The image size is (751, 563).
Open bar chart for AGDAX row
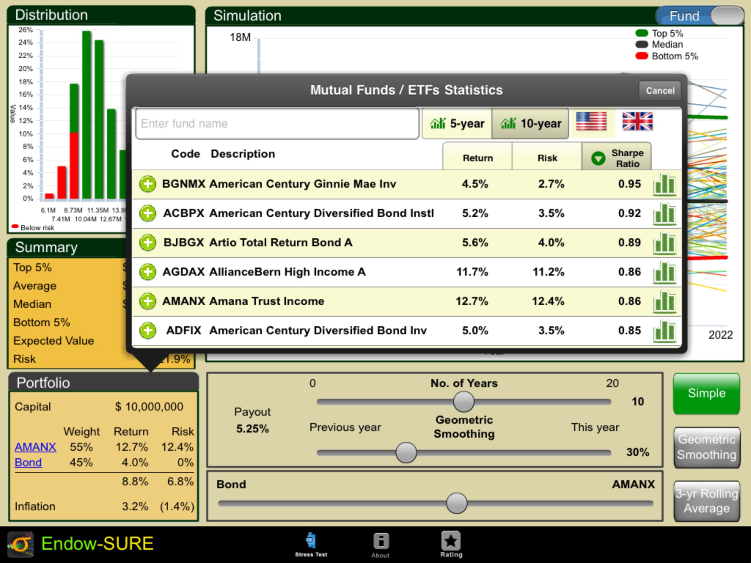[x=664, y=272]
